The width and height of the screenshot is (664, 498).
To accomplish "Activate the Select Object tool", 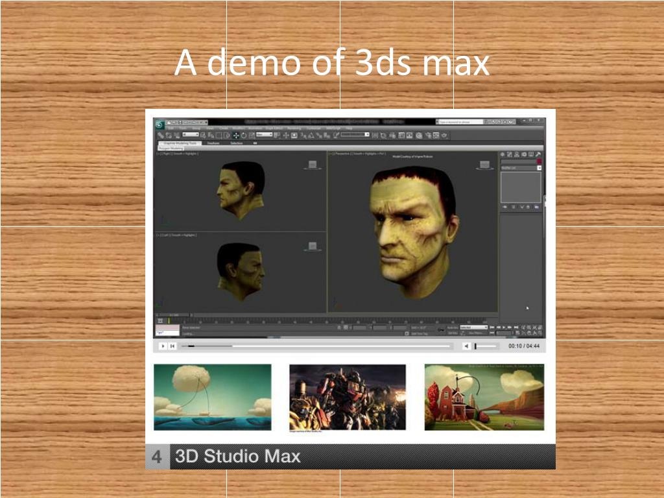I will point(203,136).
